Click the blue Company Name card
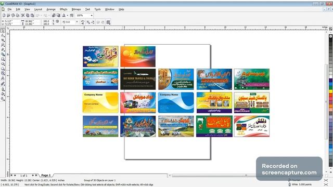This screenshot has width=333, height=187. pyautogui.click(x=176, y=102)
